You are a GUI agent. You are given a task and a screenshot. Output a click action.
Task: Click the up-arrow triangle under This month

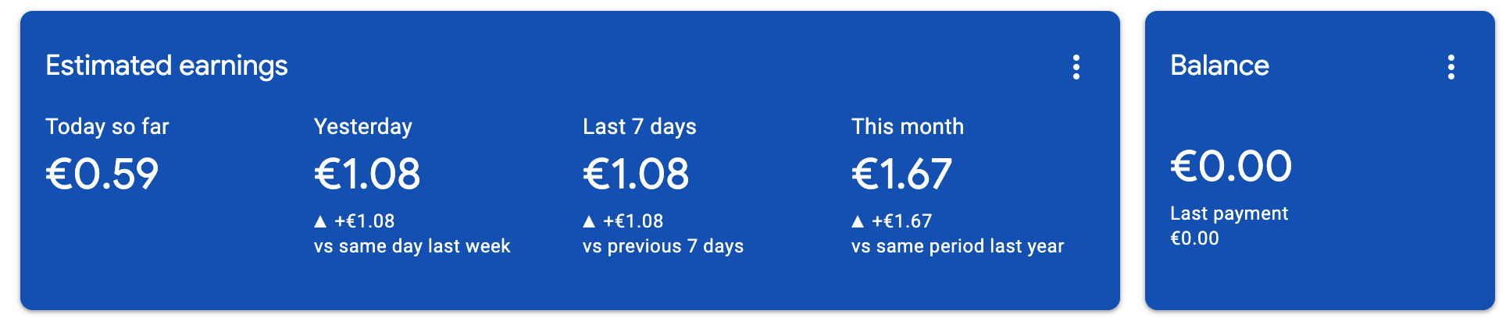point(858,221)
